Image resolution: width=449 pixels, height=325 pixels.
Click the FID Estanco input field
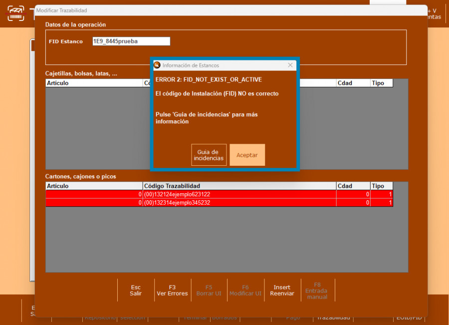(x=131, y=41)
